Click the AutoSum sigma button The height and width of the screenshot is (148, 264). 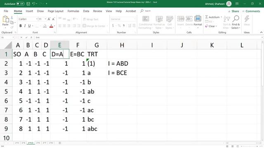pos(212,17)
